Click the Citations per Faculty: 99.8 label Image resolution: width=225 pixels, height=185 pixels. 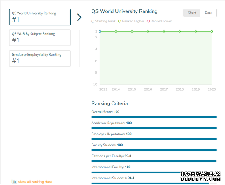(111, 156)
